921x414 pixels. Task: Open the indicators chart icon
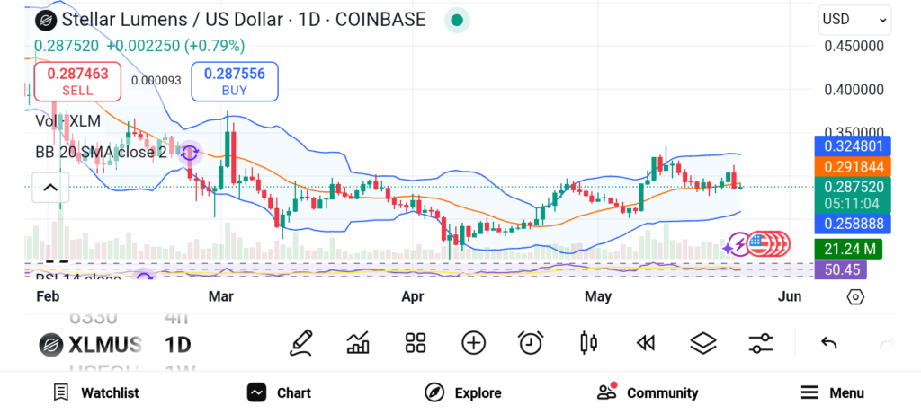click(358, 343)
